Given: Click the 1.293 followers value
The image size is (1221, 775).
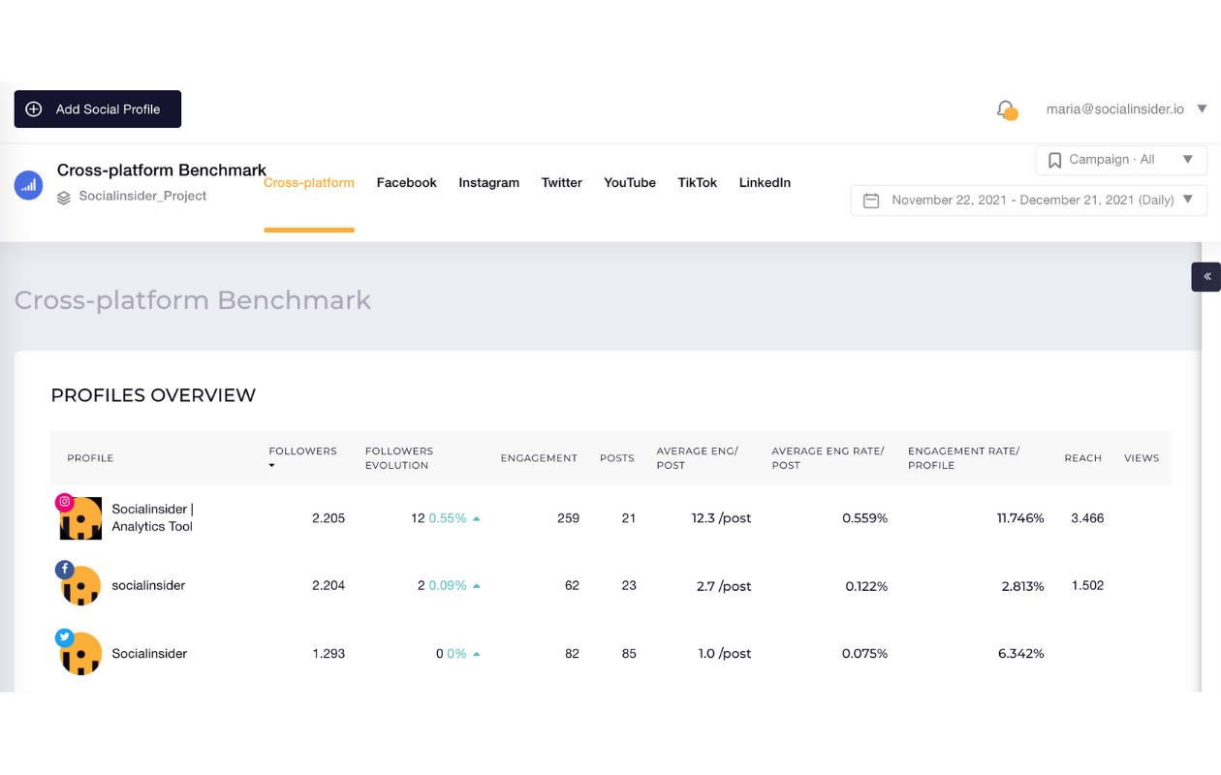Looking at the screenshot, I should 329,654.
